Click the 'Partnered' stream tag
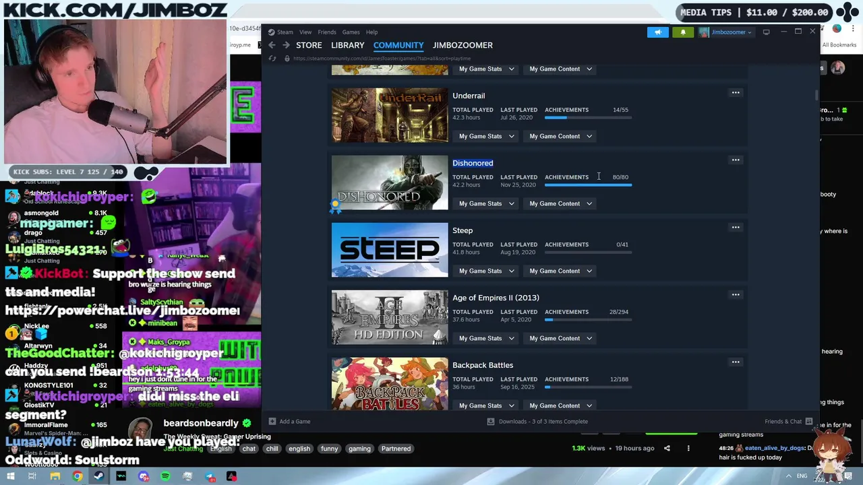The height and width of the screenshot is (485, 863). coord(396,449)
